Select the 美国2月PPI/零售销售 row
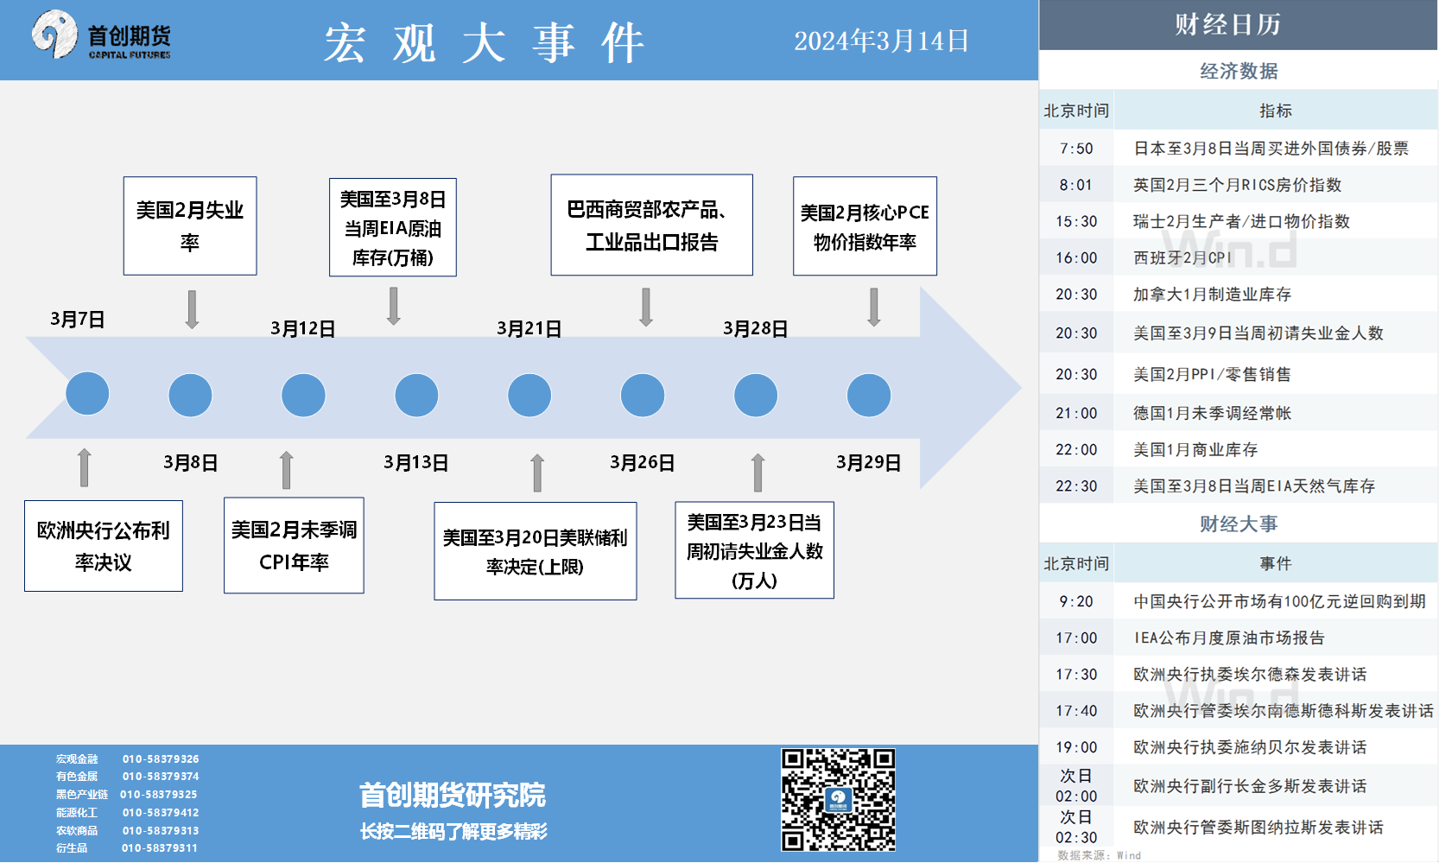Viewport: 1439px width, 863px height. (x=1238, y=374)
